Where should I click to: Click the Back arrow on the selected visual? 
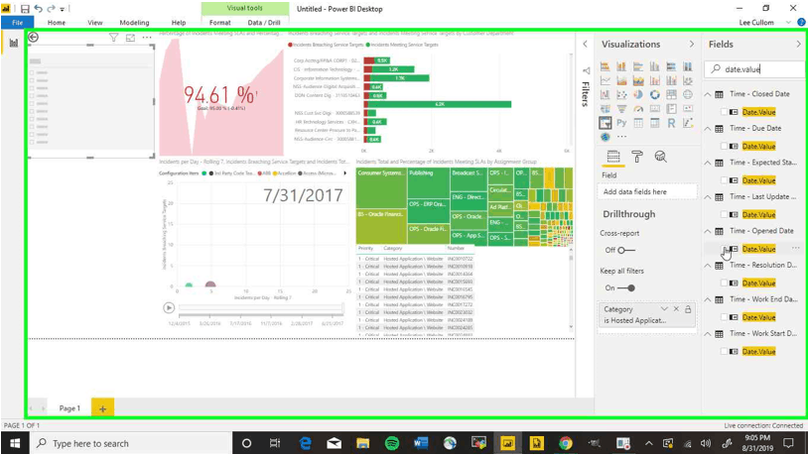(34, 38)
